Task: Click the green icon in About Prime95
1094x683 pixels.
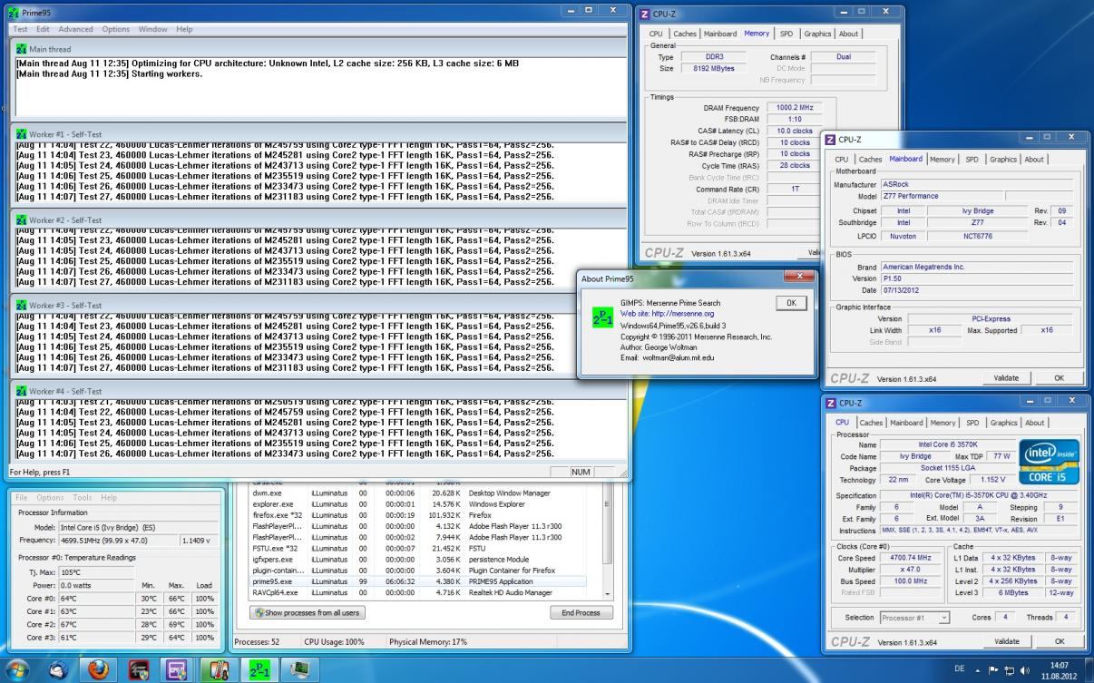Action: tap(602, 316)
